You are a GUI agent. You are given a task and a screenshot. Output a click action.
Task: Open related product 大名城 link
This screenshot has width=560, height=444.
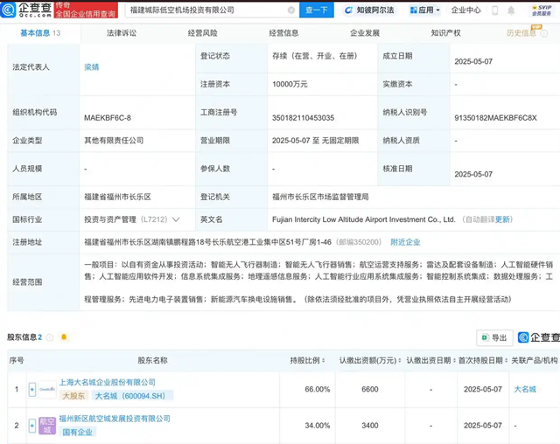coord(525,390)
